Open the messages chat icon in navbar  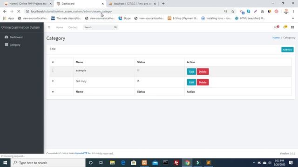point(277,27)
